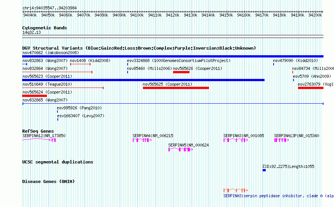Screen dimensions: 334x207
Task: Click the segmental duplication blue block
Action: [x=264, y=170]
